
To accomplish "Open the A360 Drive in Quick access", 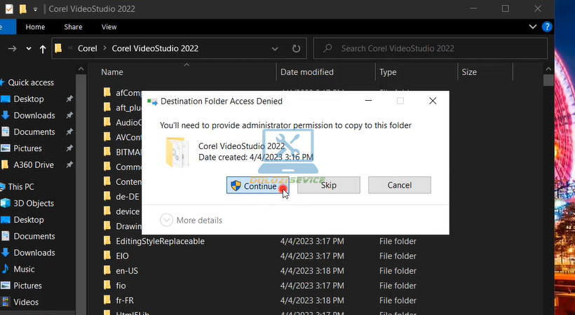I will coord(33,164).
